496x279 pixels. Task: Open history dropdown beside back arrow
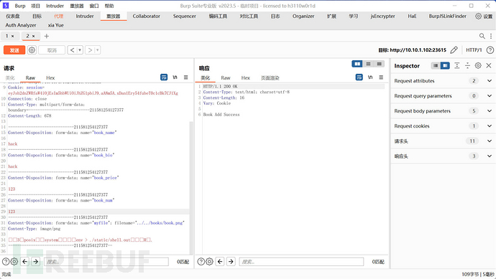(80, 50)
